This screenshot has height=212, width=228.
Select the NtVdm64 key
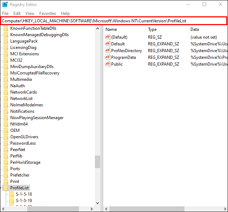(19, 124)
